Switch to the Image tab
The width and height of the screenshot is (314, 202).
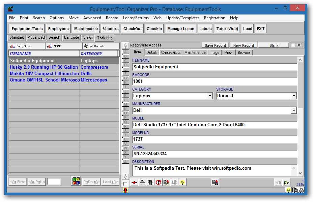click(x=214, y=53)
